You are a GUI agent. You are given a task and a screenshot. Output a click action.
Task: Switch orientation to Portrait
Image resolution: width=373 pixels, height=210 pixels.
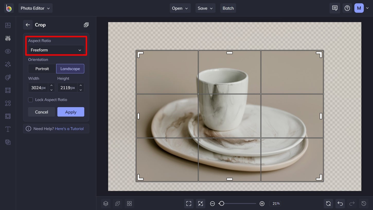(42, 69)
